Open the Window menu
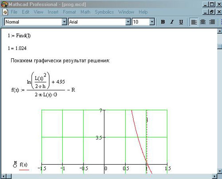 tap(126, 12)
